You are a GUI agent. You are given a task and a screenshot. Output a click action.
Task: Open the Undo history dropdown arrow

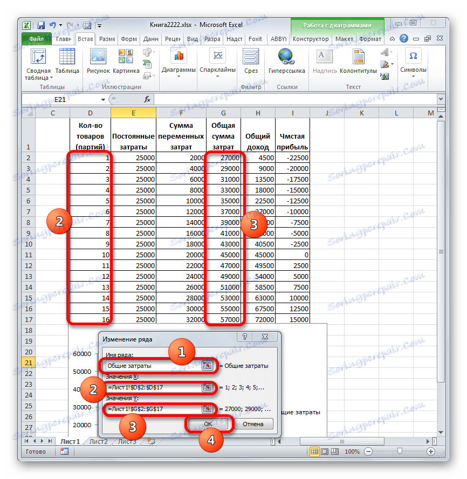pyautogui.click(x=60, y=25)
